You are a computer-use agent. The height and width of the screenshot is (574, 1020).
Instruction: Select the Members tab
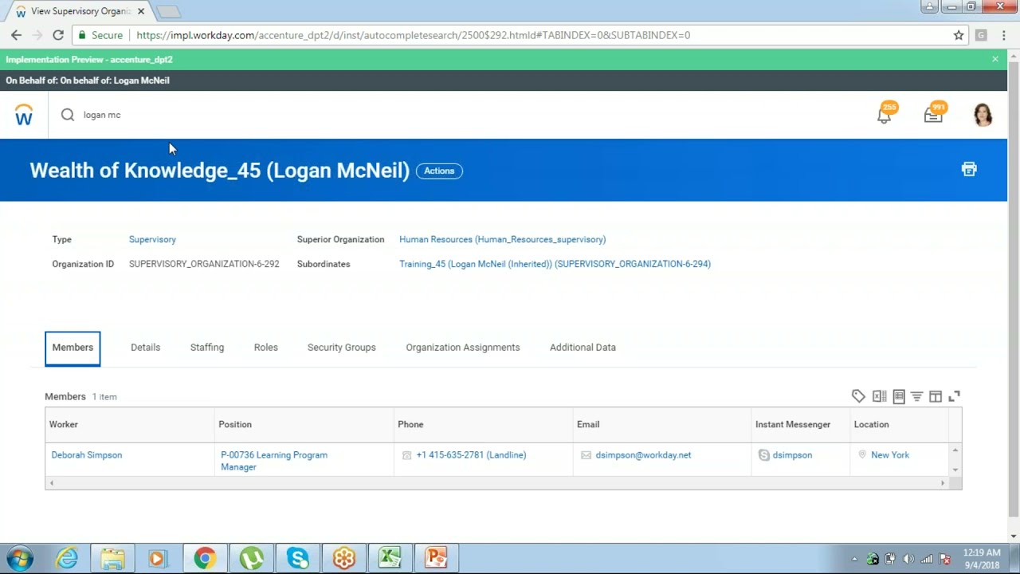tap(73, 348)
